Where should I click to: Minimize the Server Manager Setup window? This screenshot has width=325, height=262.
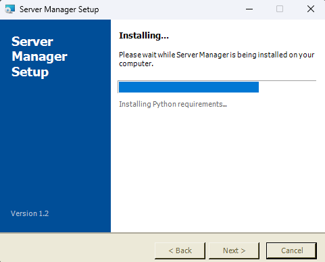pos(249,9)
